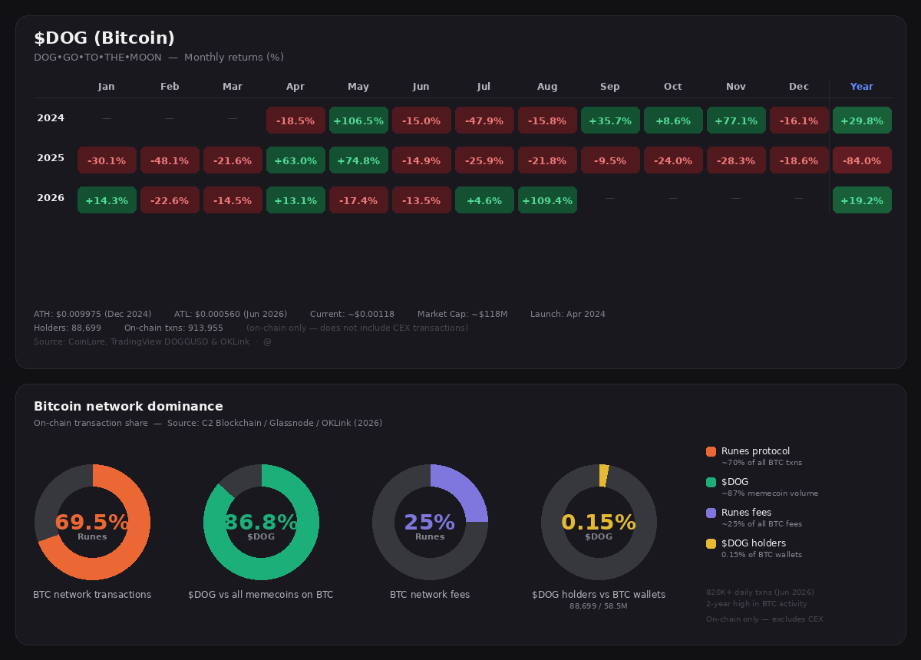Click the Runes fees purple legend swatch
The height and width of the screenshot is (660, 921).
[711, 513]
